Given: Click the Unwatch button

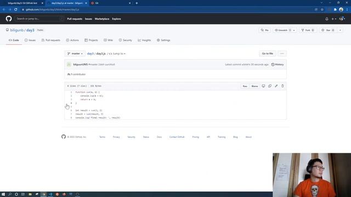Looking at the screenshot, I should tap(282, 30).
